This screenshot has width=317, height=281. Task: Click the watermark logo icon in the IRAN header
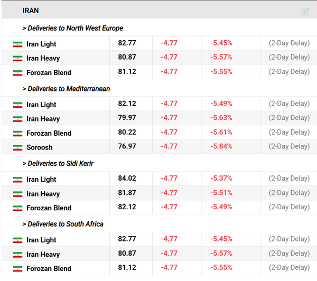(305, 12)
